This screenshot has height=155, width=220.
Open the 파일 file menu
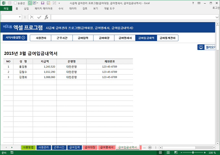click(x=6, y=9)
